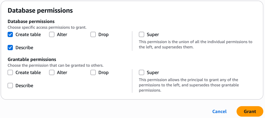
Task: Enable Alter checkbox under Database permissions
Action: tap(52, 35)
